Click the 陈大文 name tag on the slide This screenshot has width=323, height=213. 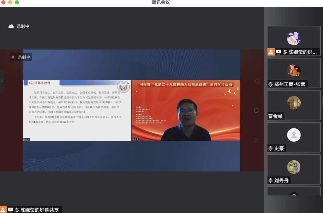coord(27,139)
